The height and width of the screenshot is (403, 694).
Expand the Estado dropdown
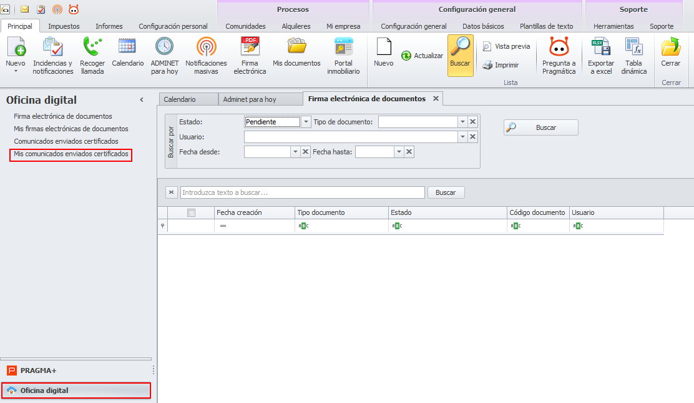306,122
